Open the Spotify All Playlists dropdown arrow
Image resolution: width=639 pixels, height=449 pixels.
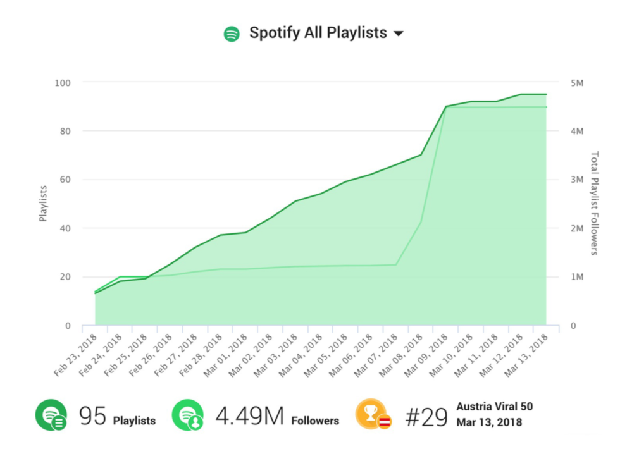point(399,34)
